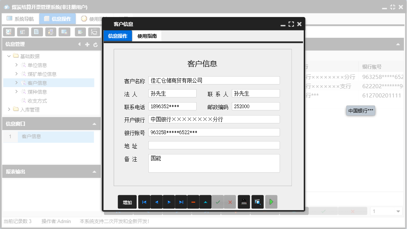Viewport: 407px width, 229px height.
Task: Click the monitor globe toolbar icon
Action: [x=64, y=32]
